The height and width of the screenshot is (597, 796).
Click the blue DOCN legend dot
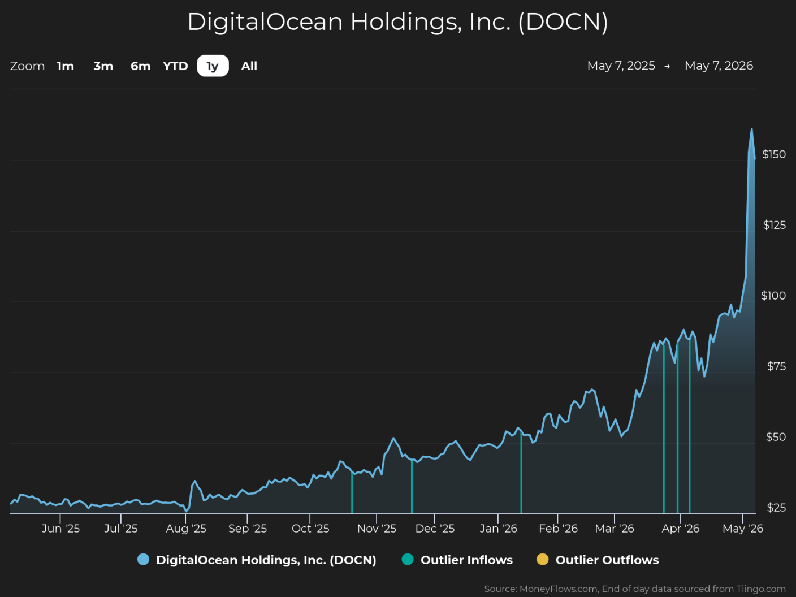[144, 560]
